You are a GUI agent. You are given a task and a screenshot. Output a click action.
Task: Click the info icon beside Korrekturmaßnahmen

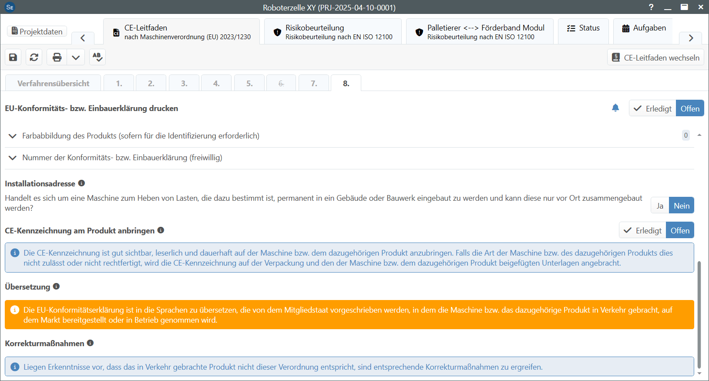pos(90,343)
